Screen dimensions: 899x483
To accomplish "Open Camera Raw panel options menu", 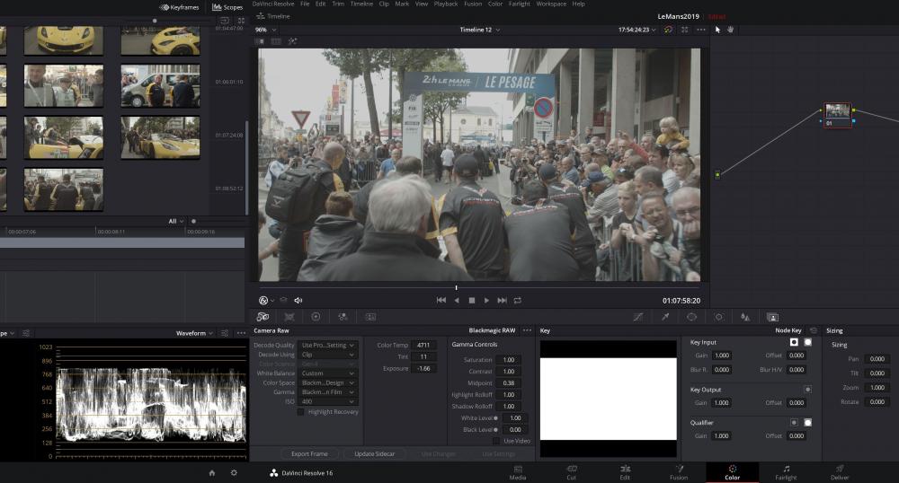I will pyautogui.click(x=528, y=330).
